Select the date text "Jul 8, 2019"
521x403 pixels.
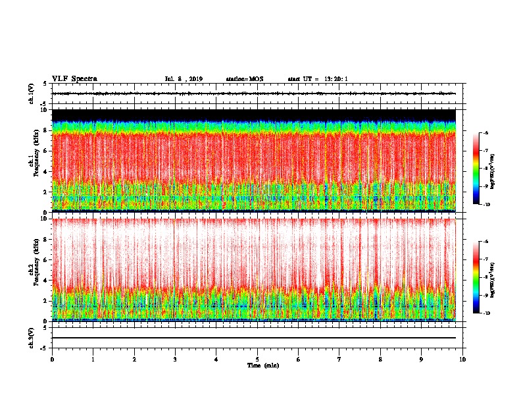tap(184, 79)
